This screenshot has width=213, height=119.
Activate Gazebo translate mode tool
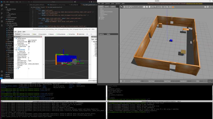tap(124, 7)
